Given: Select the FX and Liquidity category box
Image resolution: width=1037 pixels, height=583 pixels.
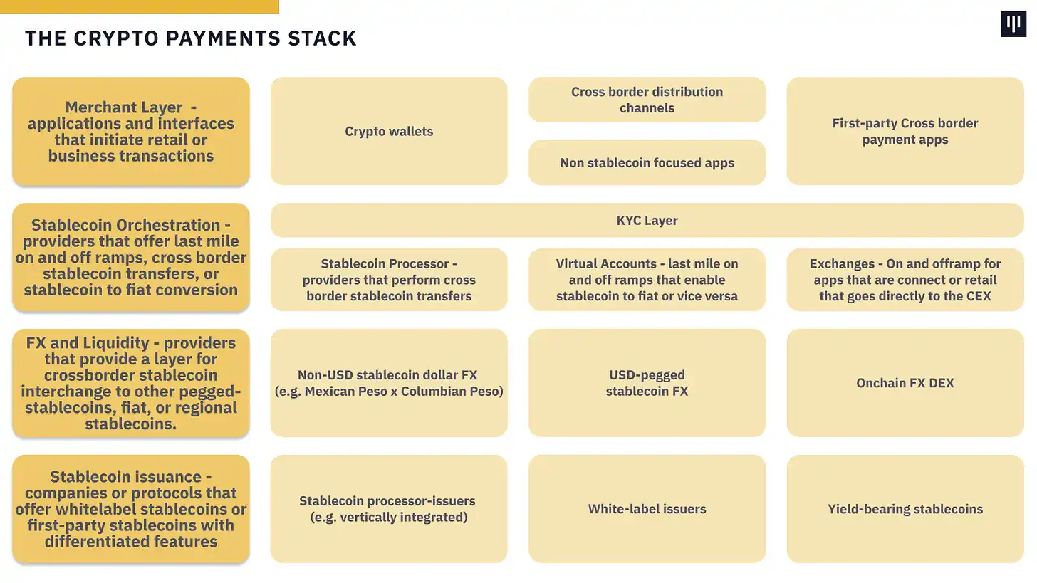Looking at the screenshot, I should (131, 383).
